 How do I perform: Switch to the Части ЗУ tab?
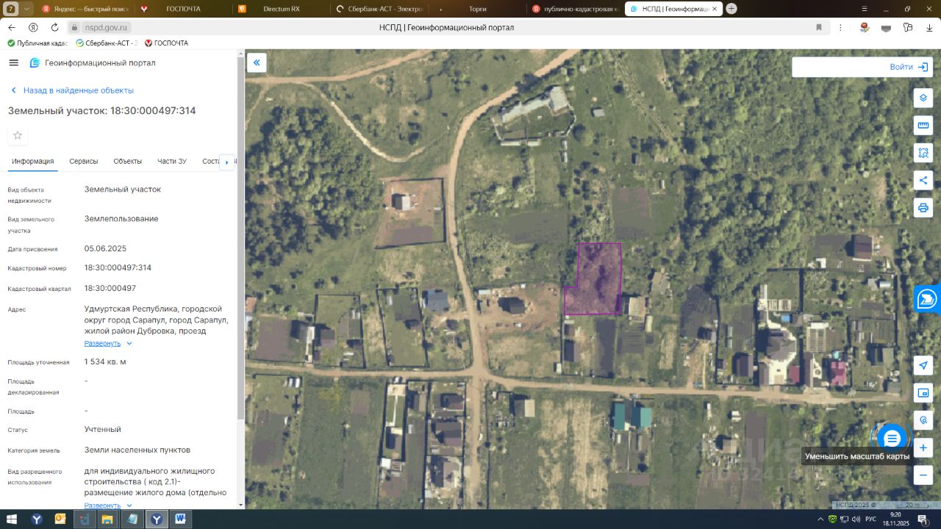pos(172,162)
